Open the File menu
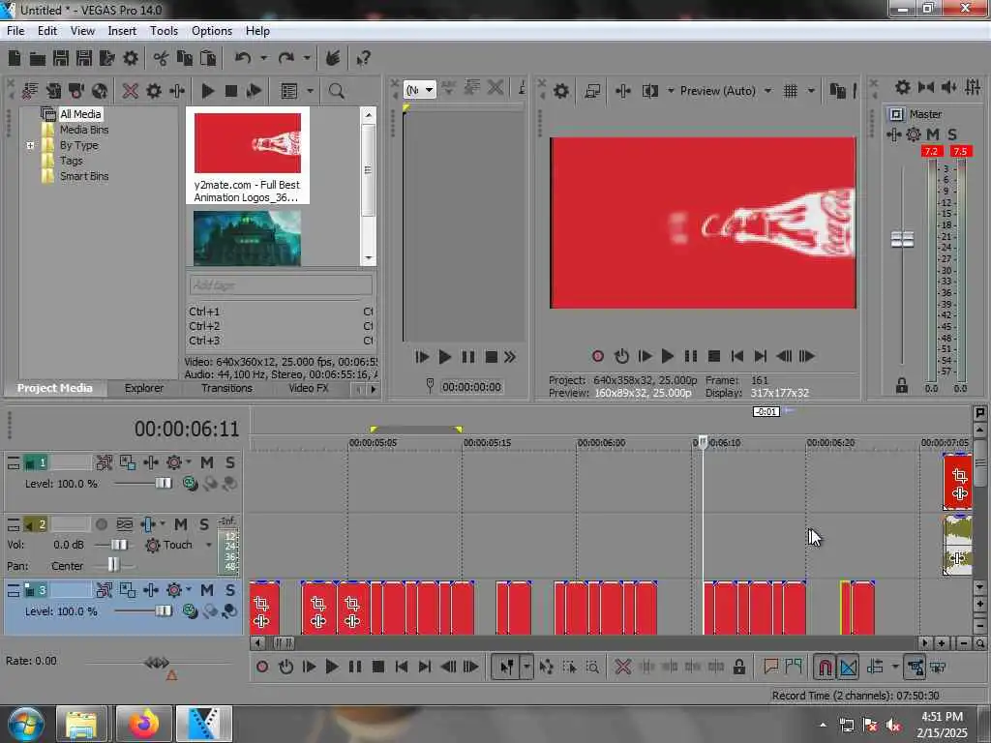This screenshot has width=991, height=743. [15, 31]
